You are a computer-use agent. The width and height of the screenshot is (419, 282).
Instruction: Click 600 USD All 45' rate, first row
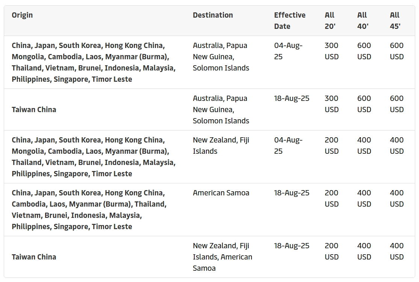(x=396, y=51)
